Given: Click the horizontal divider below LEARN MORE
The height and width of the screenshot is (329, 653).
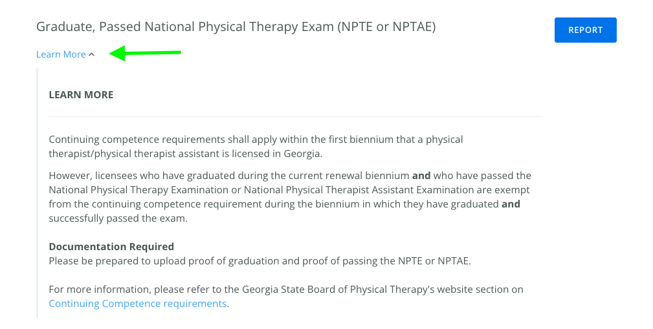Looking at the screenshot, I should 296,117.
